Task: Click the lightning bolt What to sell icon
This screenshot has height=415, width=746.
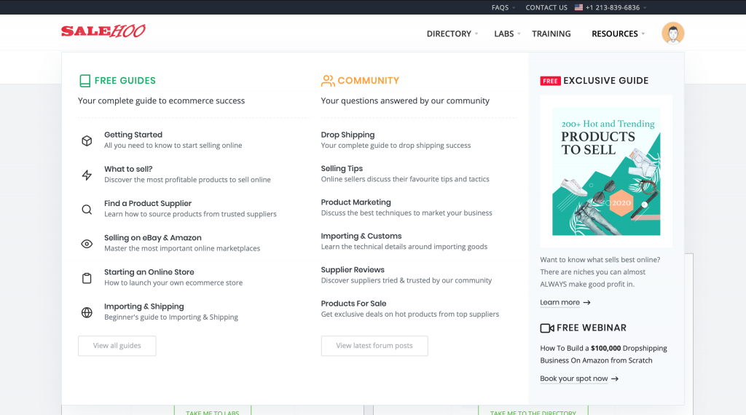Action: click(87, 175)
